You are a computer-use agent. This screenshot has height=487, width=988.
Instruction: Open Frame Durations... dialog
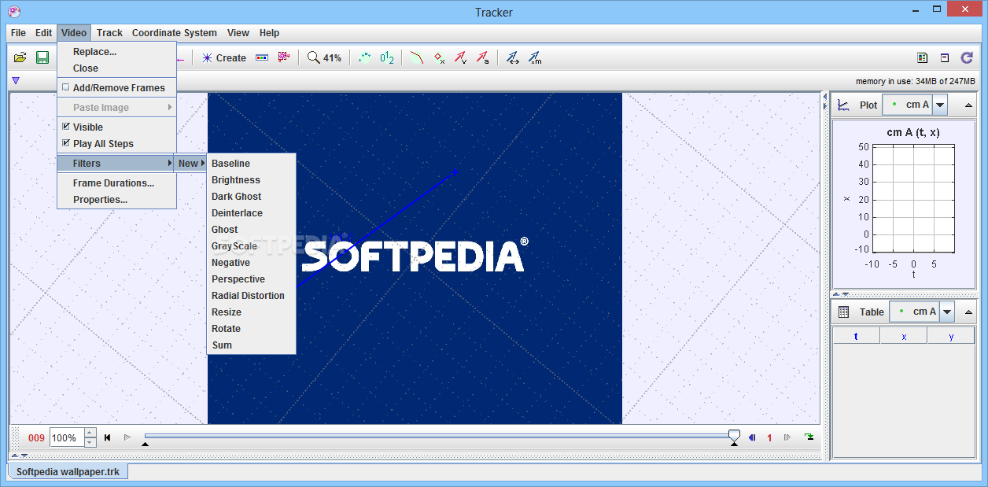click(x=116, y=183)
